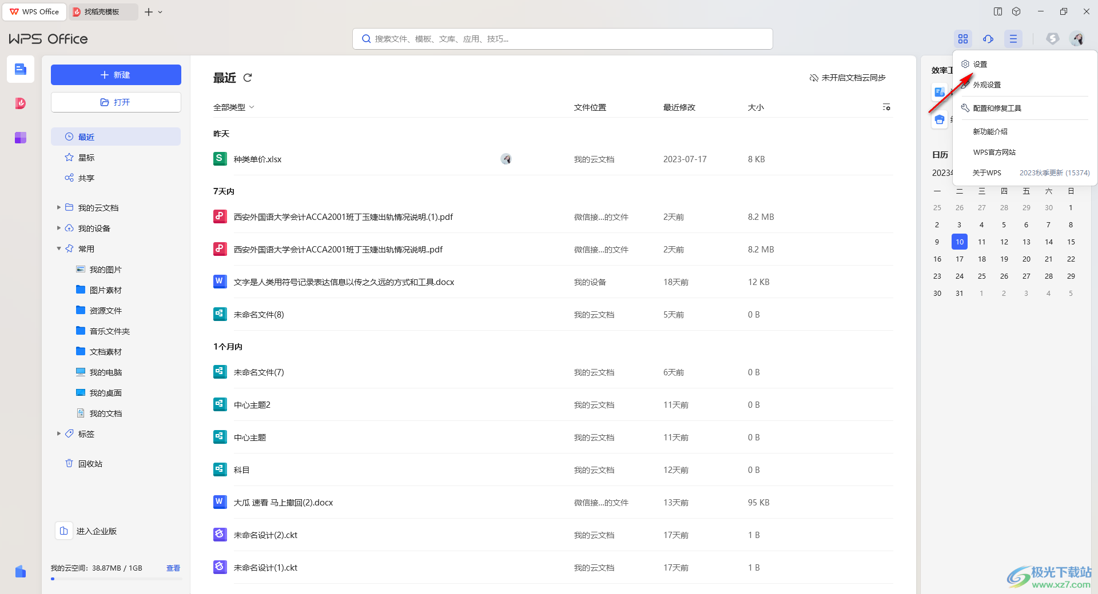The height and width of the screenshot is (594, 1098).
Task: Click the user avatar in the top-right corner
Action: pyautogui.click(x=1077, y=39)
